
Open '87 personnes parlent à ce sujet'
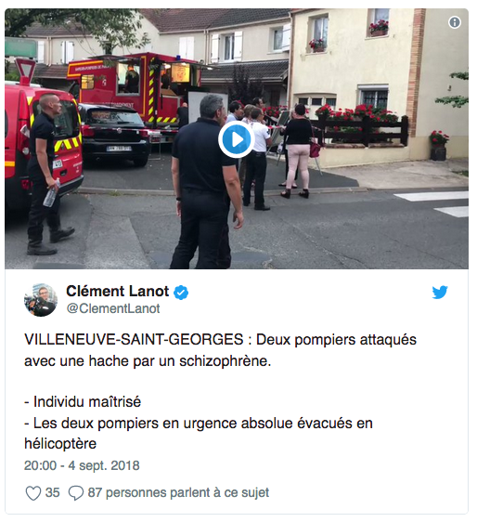[x=178, y=492]
